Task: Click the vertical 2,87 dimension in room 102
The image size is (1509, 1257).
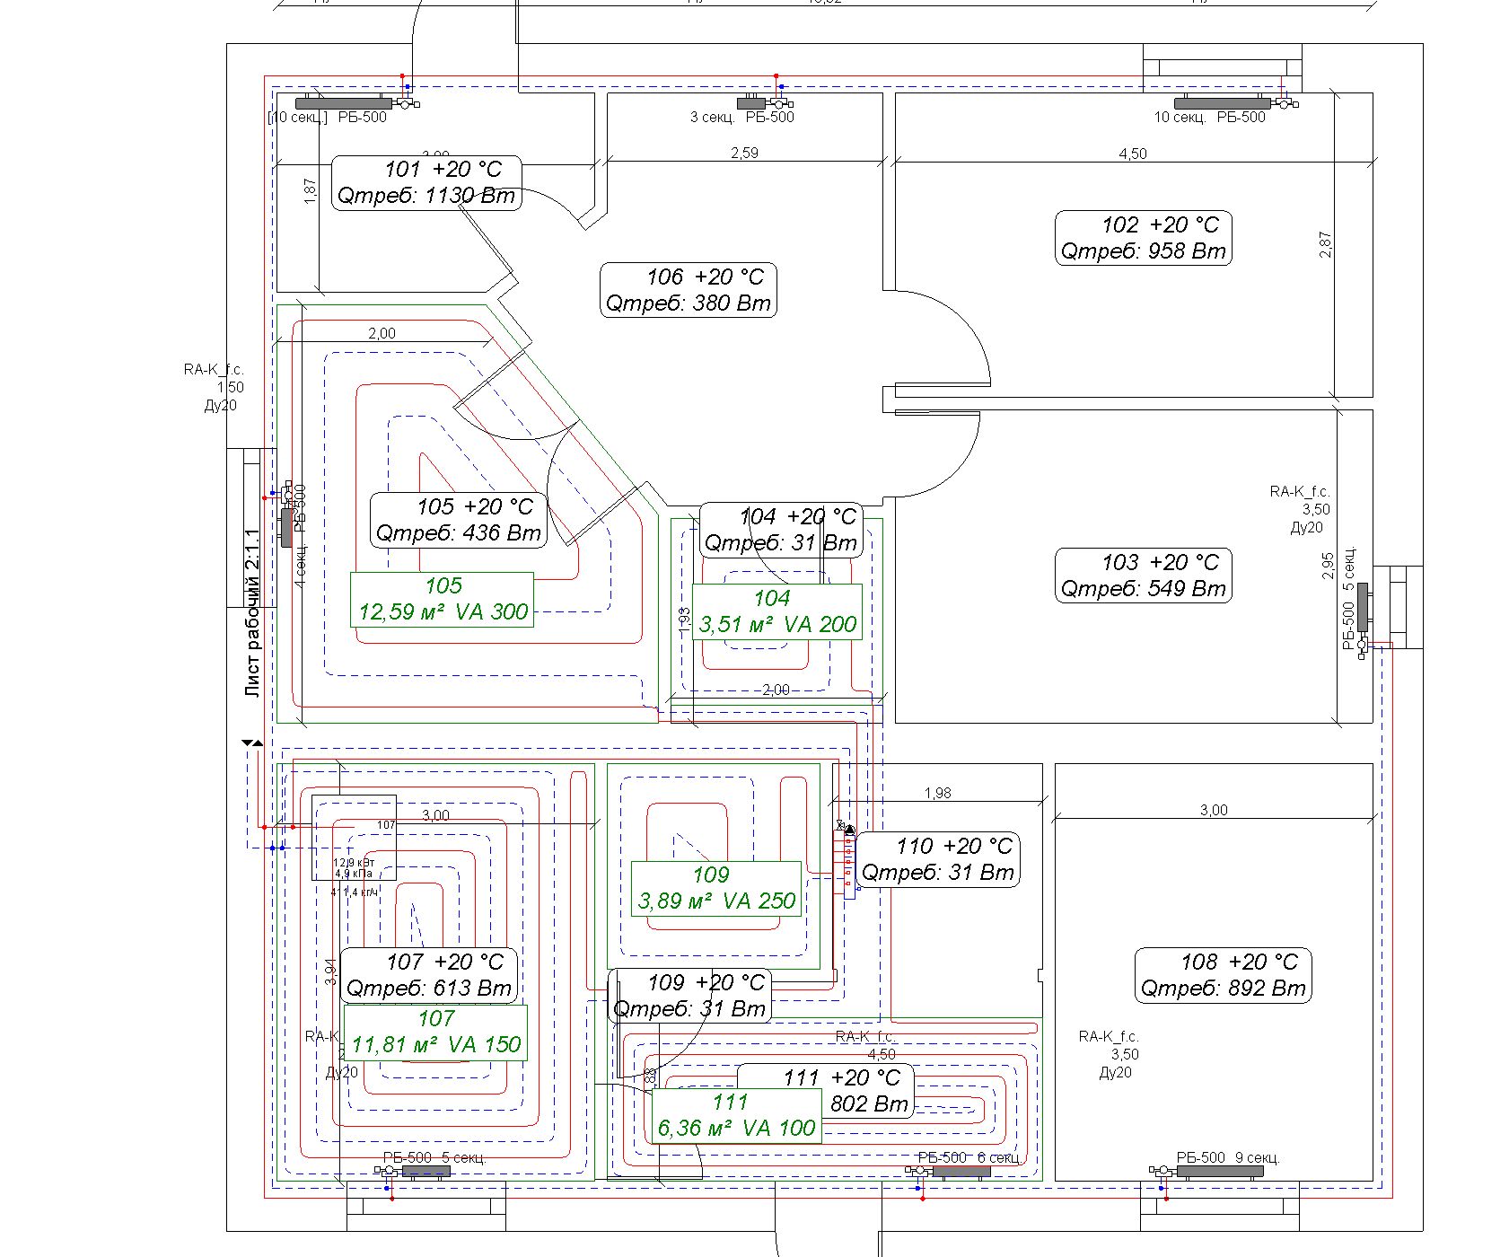Action: pyautogui.click(x=1326, y=244)
